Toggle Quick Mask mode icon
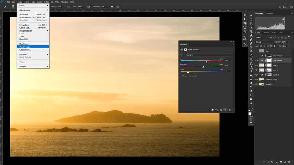 [251, 120]
